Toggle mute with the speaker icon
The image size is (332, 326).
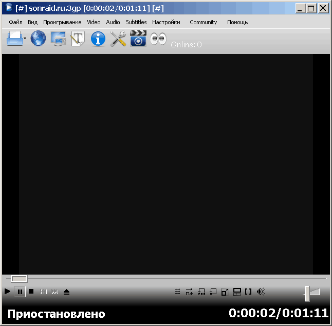tap(261, 292)
